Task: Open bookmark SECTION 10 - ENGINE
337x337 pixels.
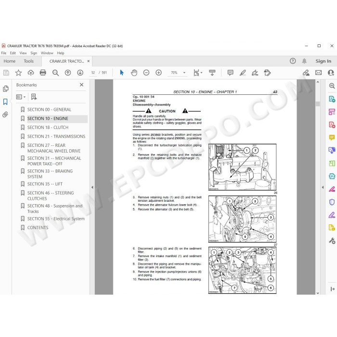Action: 48,118
